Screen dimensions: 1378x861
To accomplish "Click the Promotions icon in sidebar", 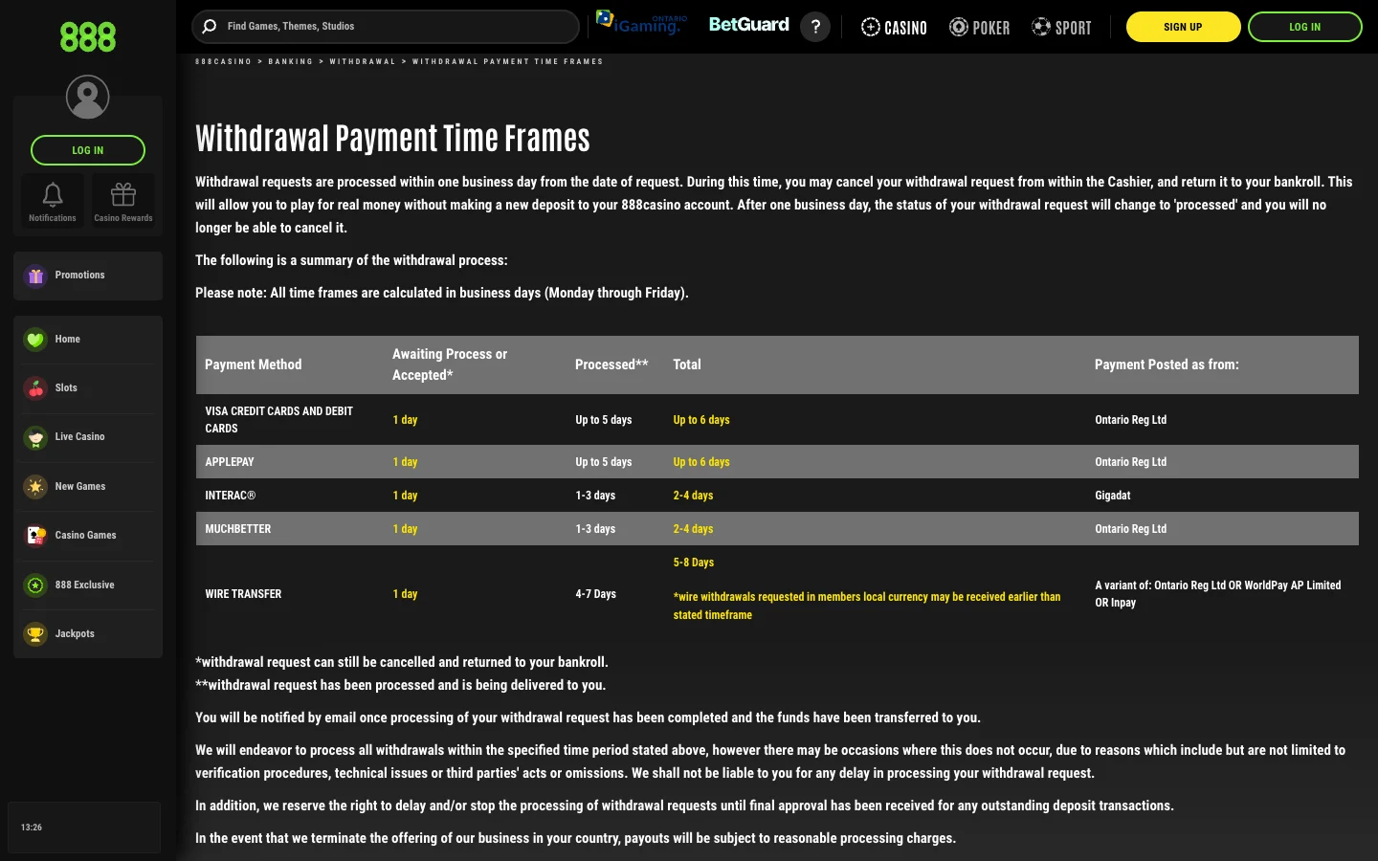I will pos(35,276).
